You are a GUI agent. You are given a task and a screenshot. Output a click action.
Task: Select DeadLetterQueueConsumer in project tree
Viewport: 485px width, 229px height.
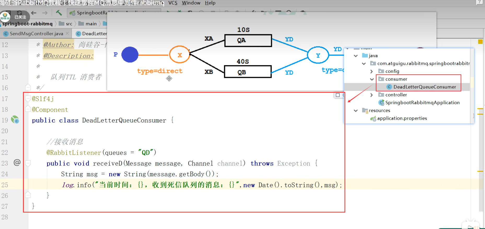point(425,87)
